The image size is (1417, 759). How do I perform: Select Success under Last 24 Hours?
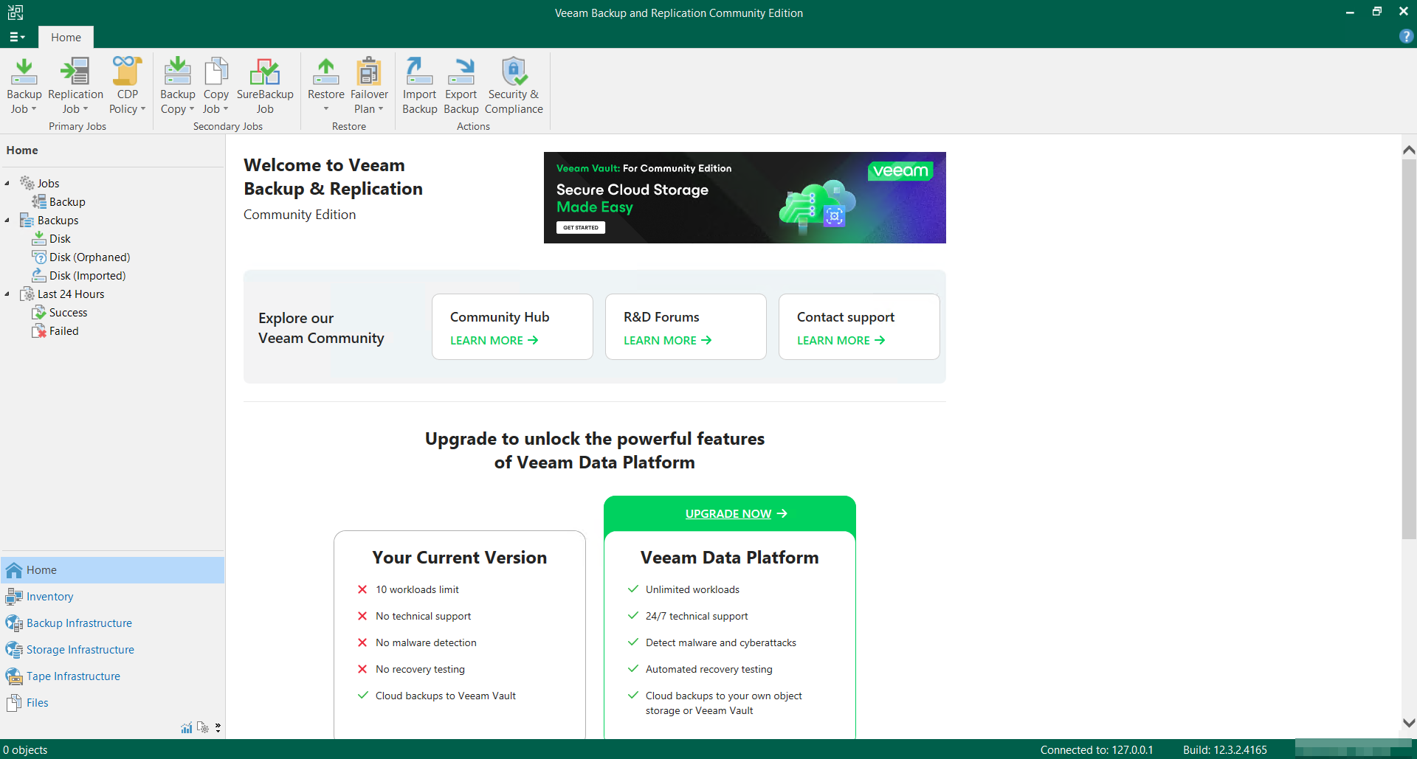tap(68, 312)
